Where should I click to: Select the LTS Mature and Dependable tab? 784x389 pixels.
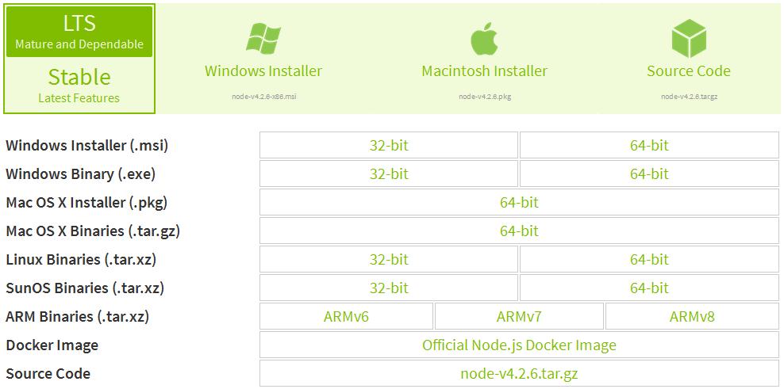pyautogui.click(x=79, y=32)
